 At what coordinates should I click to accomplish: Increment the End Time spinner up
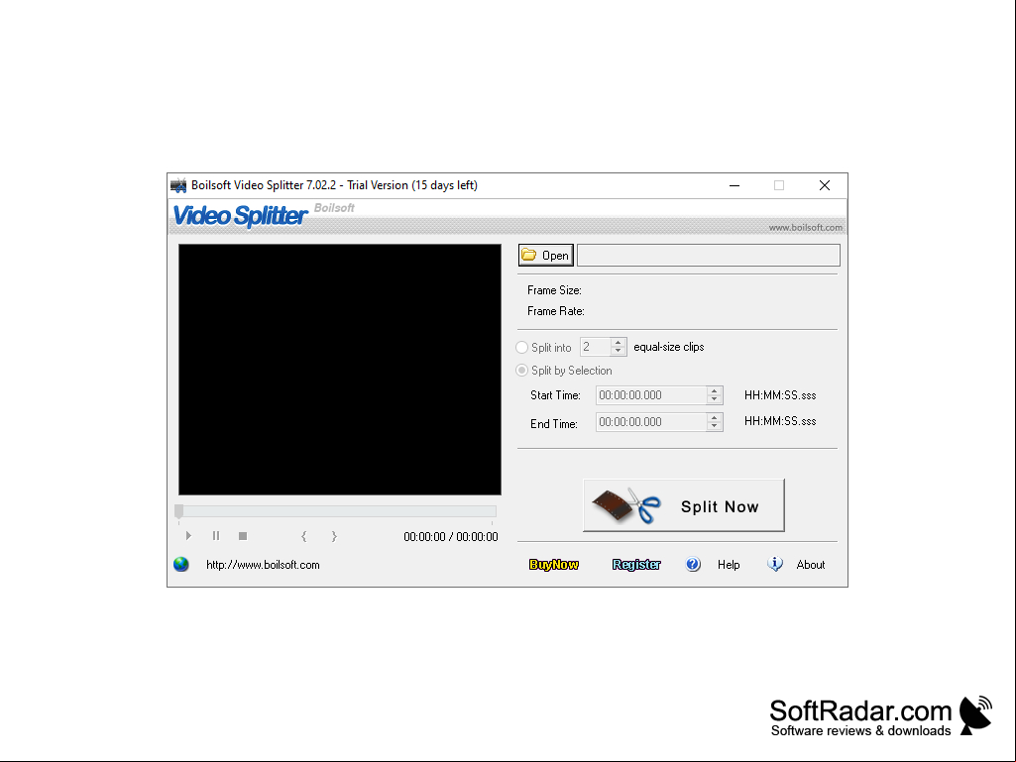coord(714,417)
